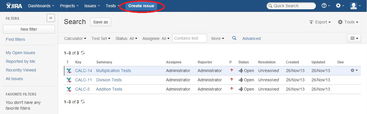Open the Multiplication Tests summary
Viewport: 367px width, 114px height.
pos(114,71)
